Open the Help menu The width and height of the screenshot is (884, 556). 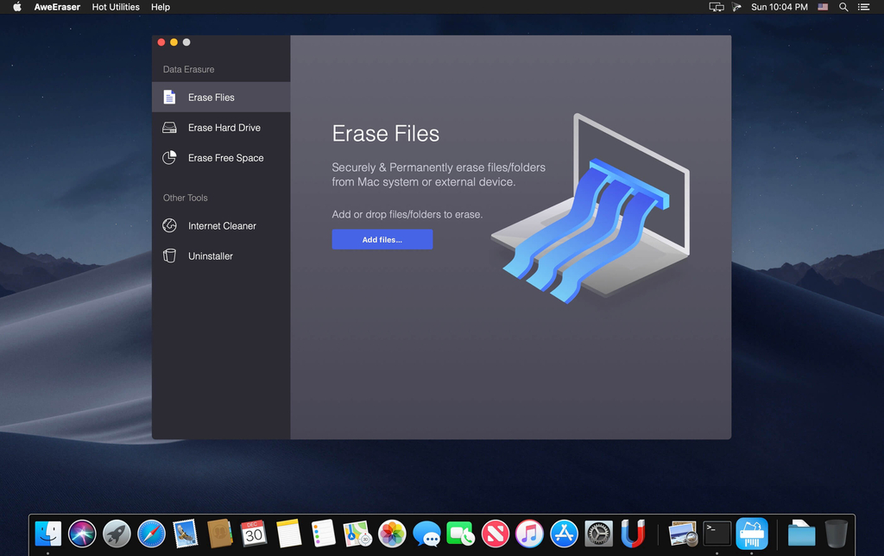160,7
